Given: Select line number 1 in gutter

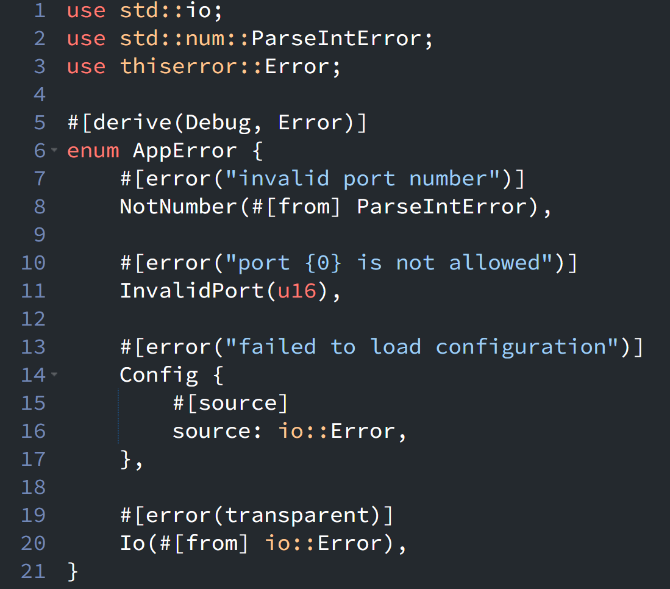Looking at the screenshot, I should click(40, 10).
